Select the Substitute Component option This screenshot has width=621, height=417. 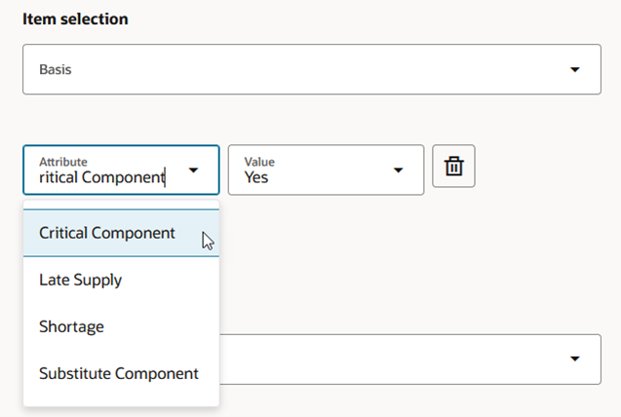(119, 373)
